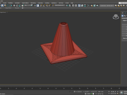127x95 pixels.
Task: Toggle the Layer Explorer icon
Action: click(x=76, y=6)
